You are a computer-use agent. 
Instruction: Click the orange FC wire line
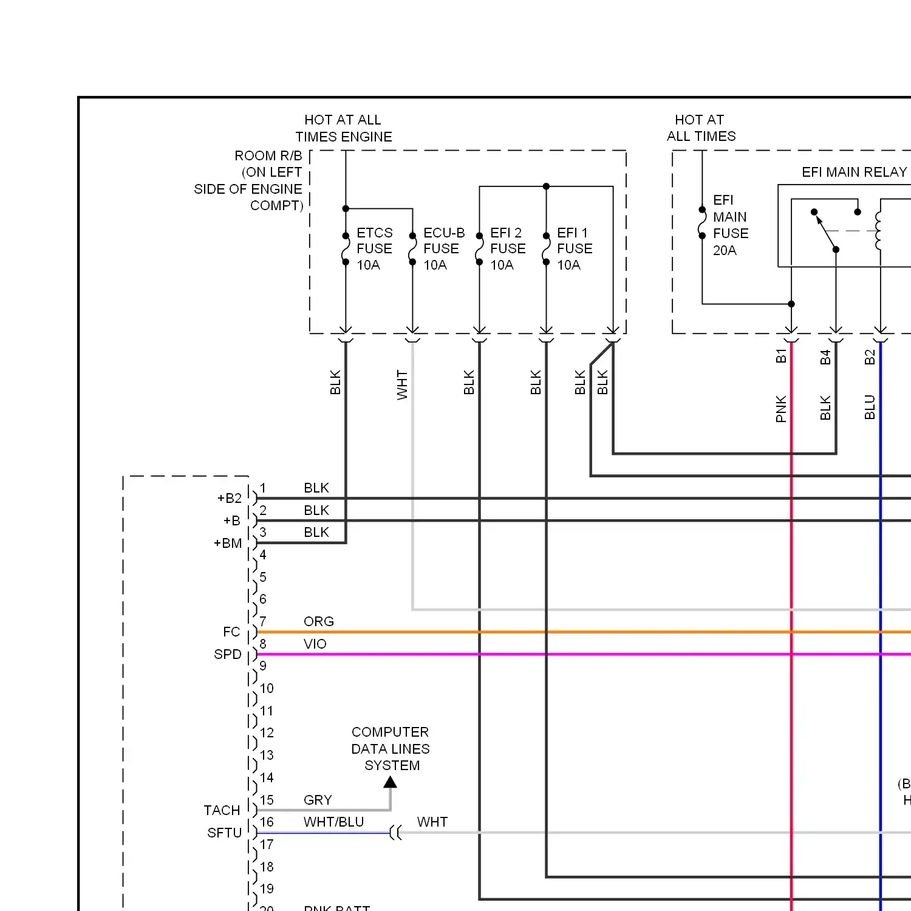pos(583,632)
